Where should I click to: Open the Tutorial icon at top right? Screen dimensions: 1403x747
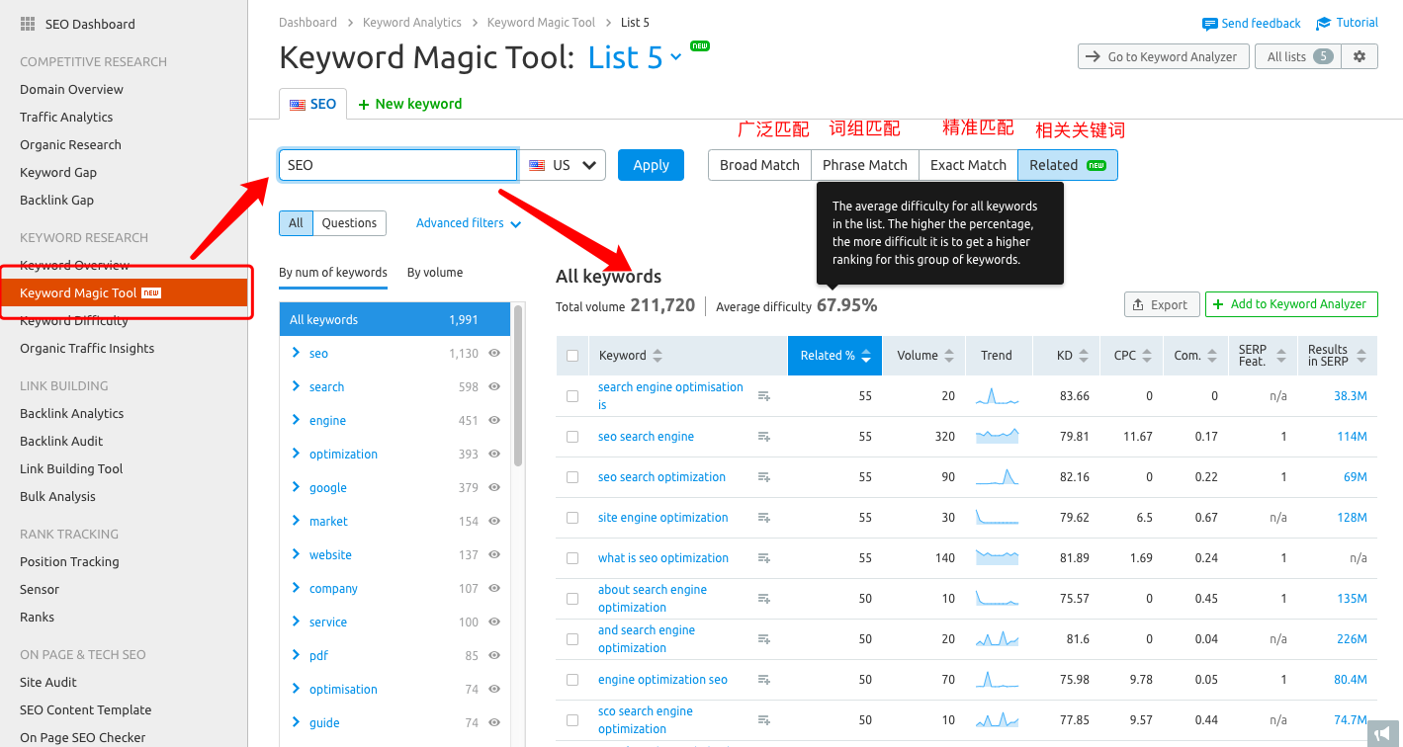click(1322, 22)
